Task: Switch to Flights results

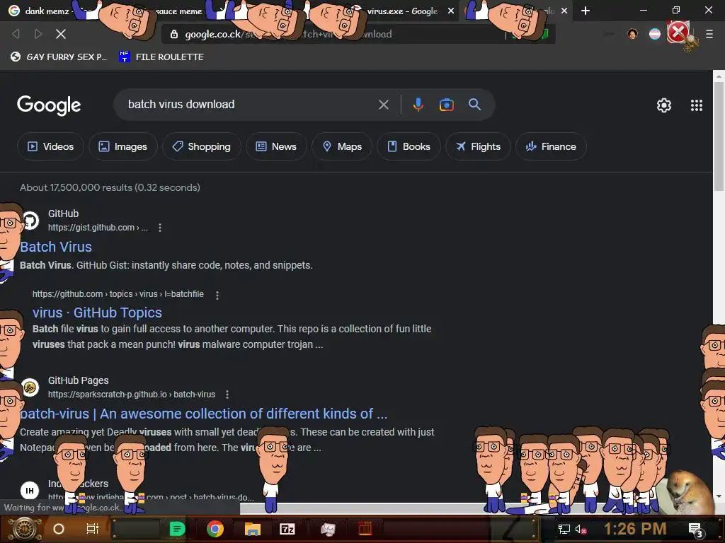Action: [x=478, y=146]
